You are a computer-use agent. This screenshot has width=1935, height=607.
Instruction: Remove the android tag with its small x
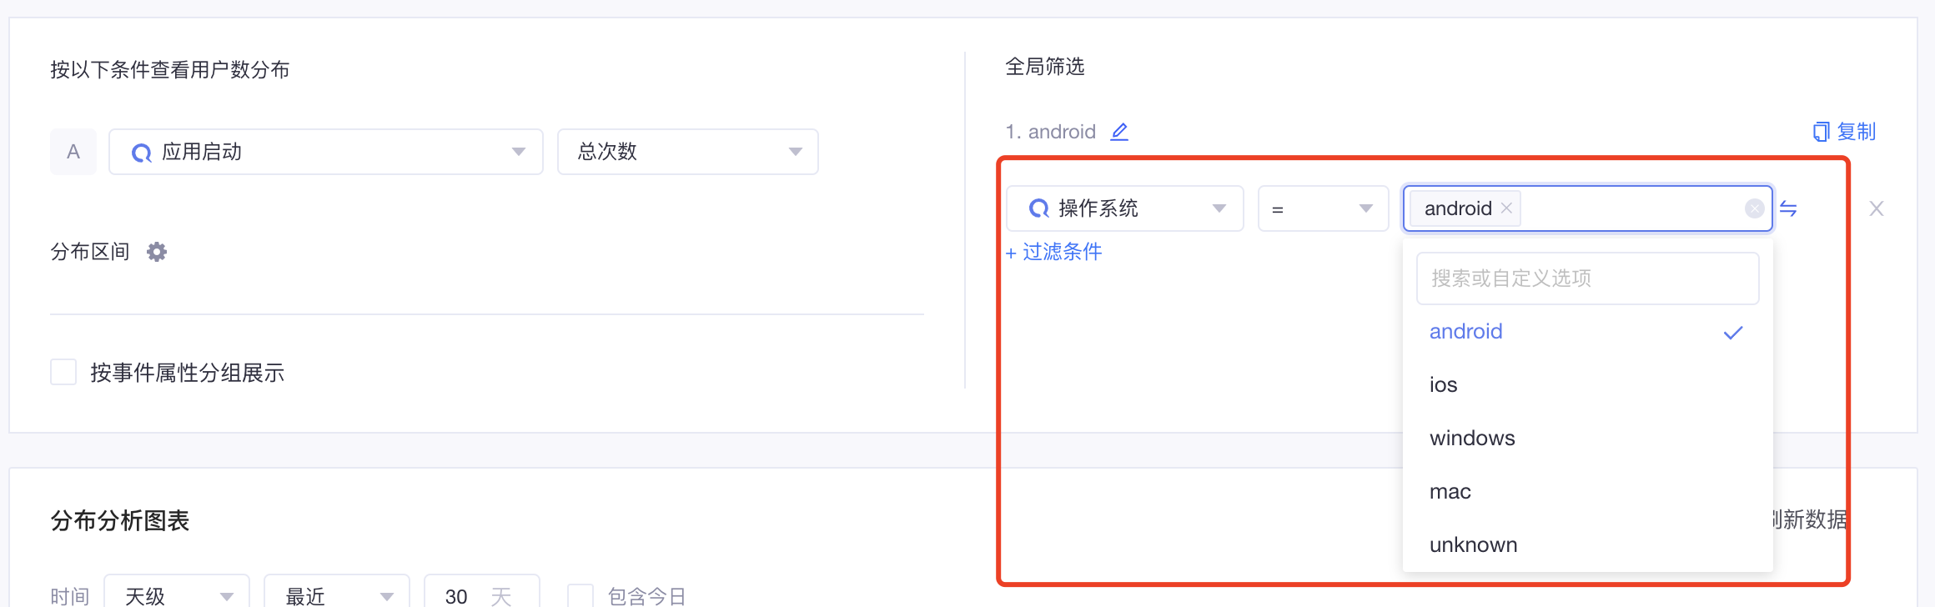pos(1506,208)
